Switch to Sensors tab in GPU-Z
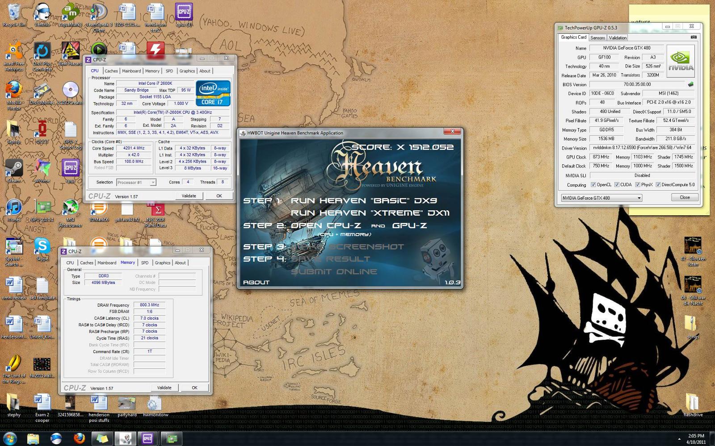Viewport: 715px width, 446px height. [597, 38]
